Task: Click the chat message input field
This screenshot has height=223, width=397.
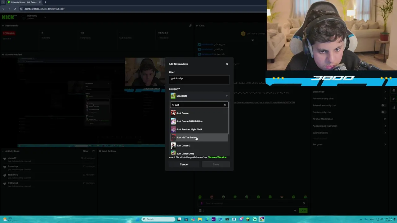Action: pos(253,203)
